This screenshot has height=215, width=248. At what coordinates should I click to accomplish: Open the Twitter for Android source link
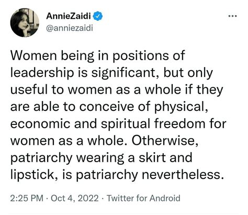coord(143,198)
